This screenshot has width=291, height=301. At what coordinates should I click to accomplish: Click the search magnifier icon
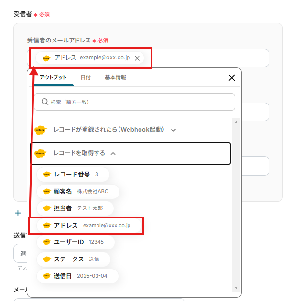click(x=45, y=102)
